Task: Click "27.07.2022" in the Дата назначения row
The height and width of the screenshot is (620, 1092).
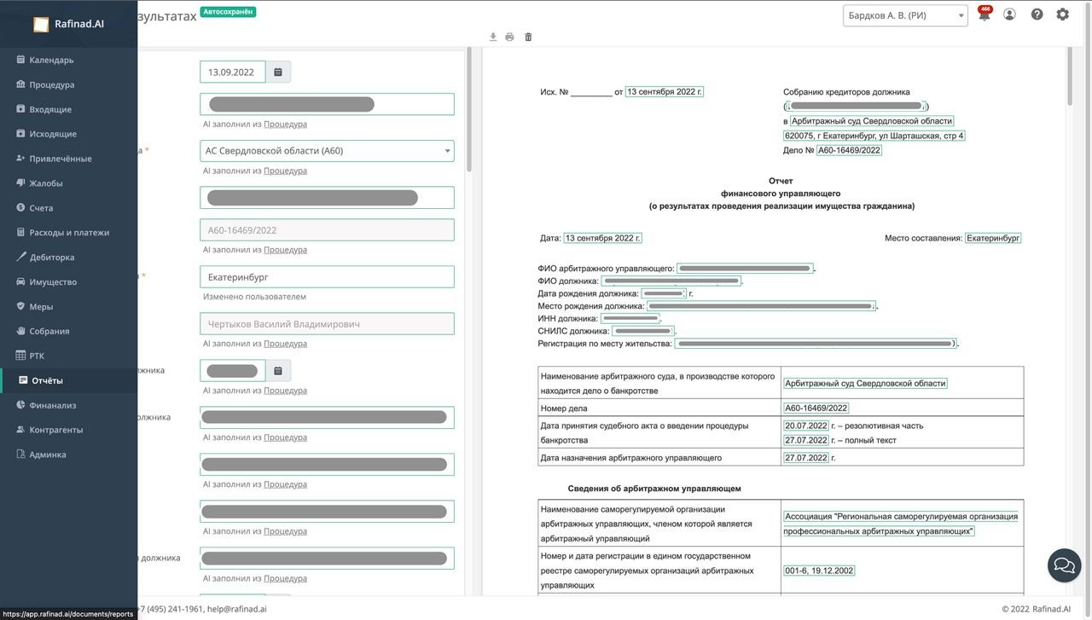Action: [806, 458]
